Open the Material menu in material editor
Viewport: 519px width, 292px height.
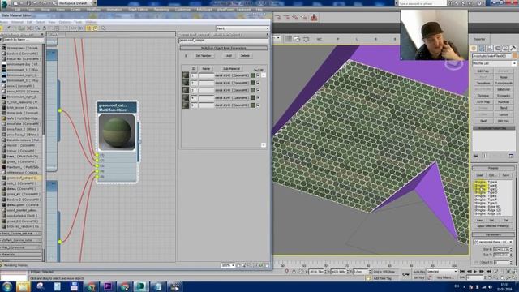pos(17,22)
